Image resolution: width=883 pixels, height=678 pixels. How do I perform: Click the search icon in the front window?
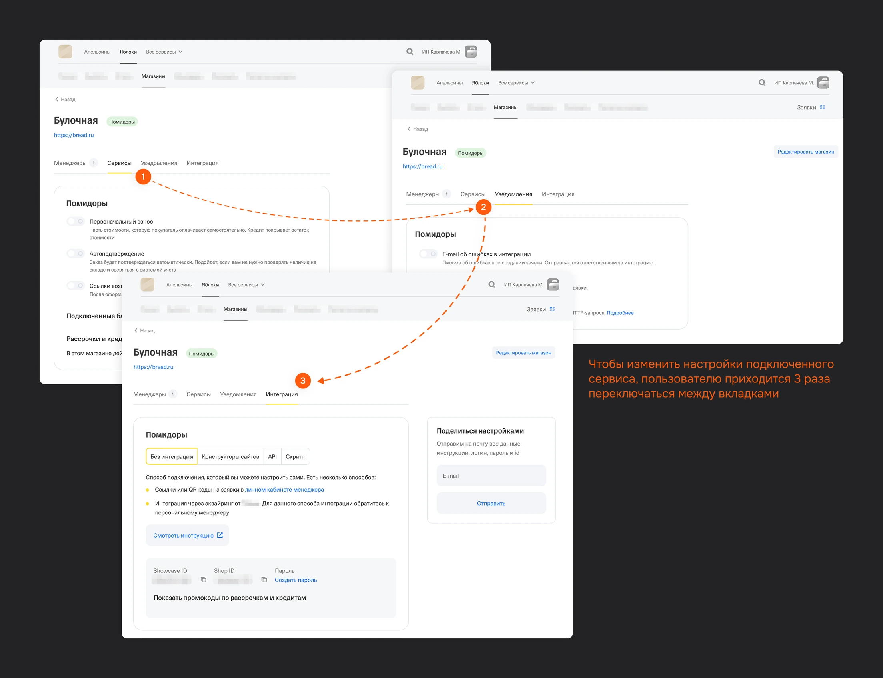(x=492, y=284)
